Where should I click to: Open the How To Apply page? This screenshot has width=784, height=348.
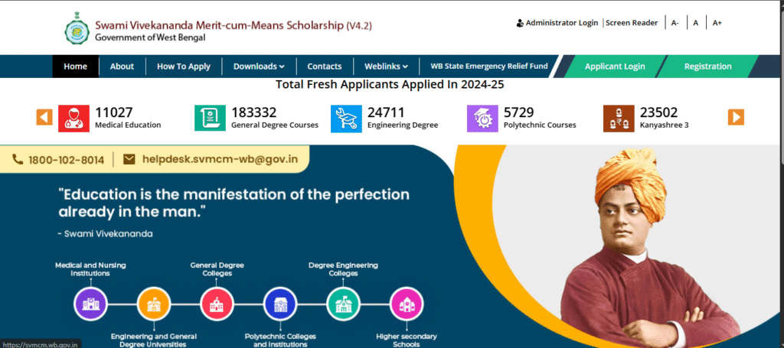tap(184, 67)
